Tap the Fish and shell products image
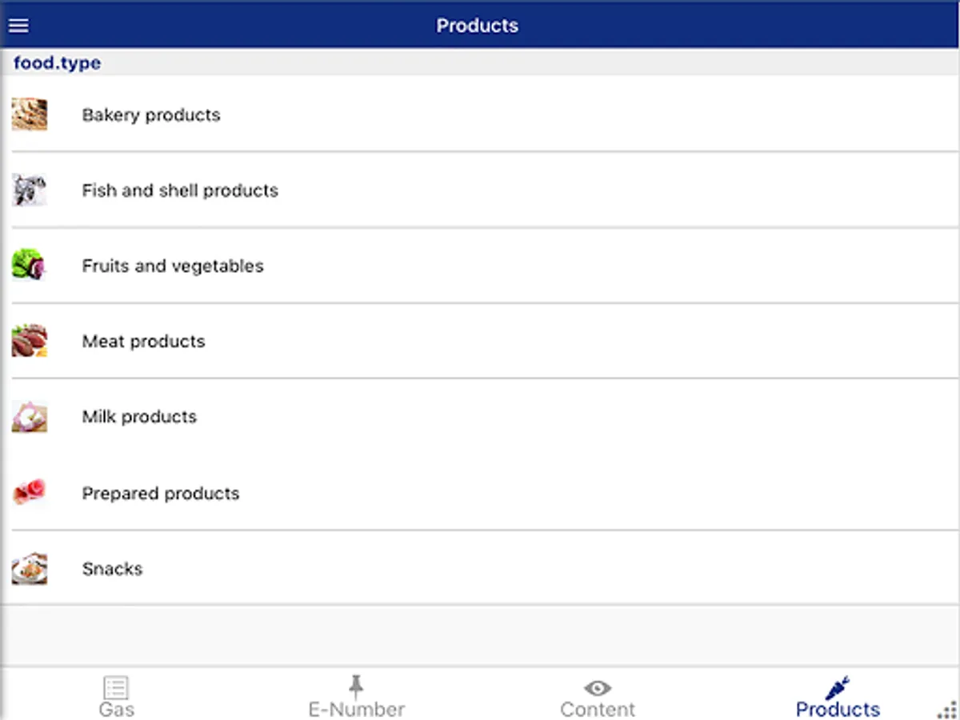This screenshot has width=960, height=720. pyautogui.click(x=30, y=190)
